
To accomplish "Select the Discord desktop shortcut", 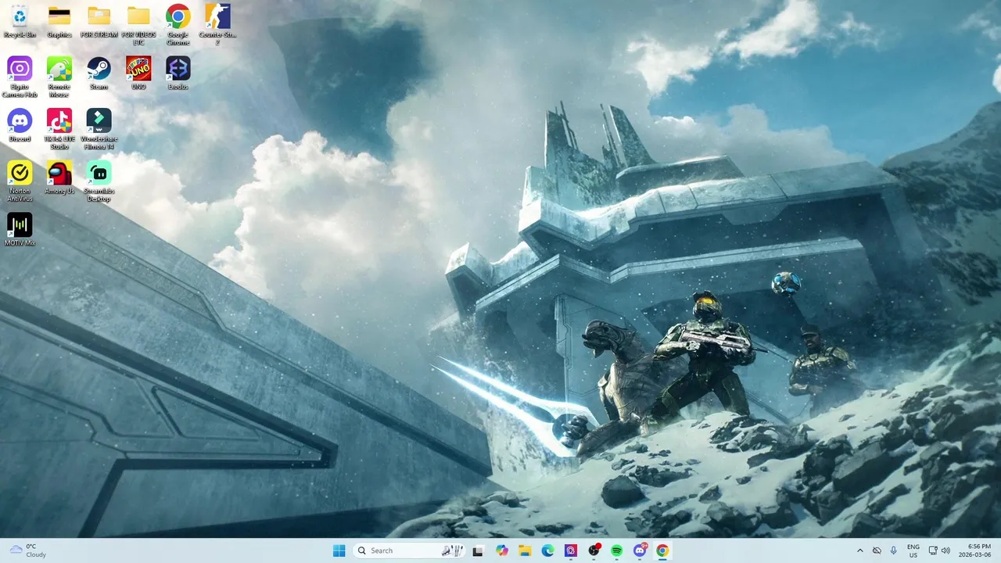I will [x=20, y=125].
